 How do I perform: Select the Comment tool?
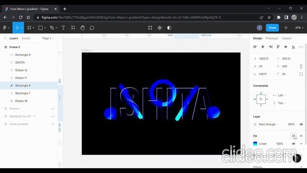tap(92, 28)
